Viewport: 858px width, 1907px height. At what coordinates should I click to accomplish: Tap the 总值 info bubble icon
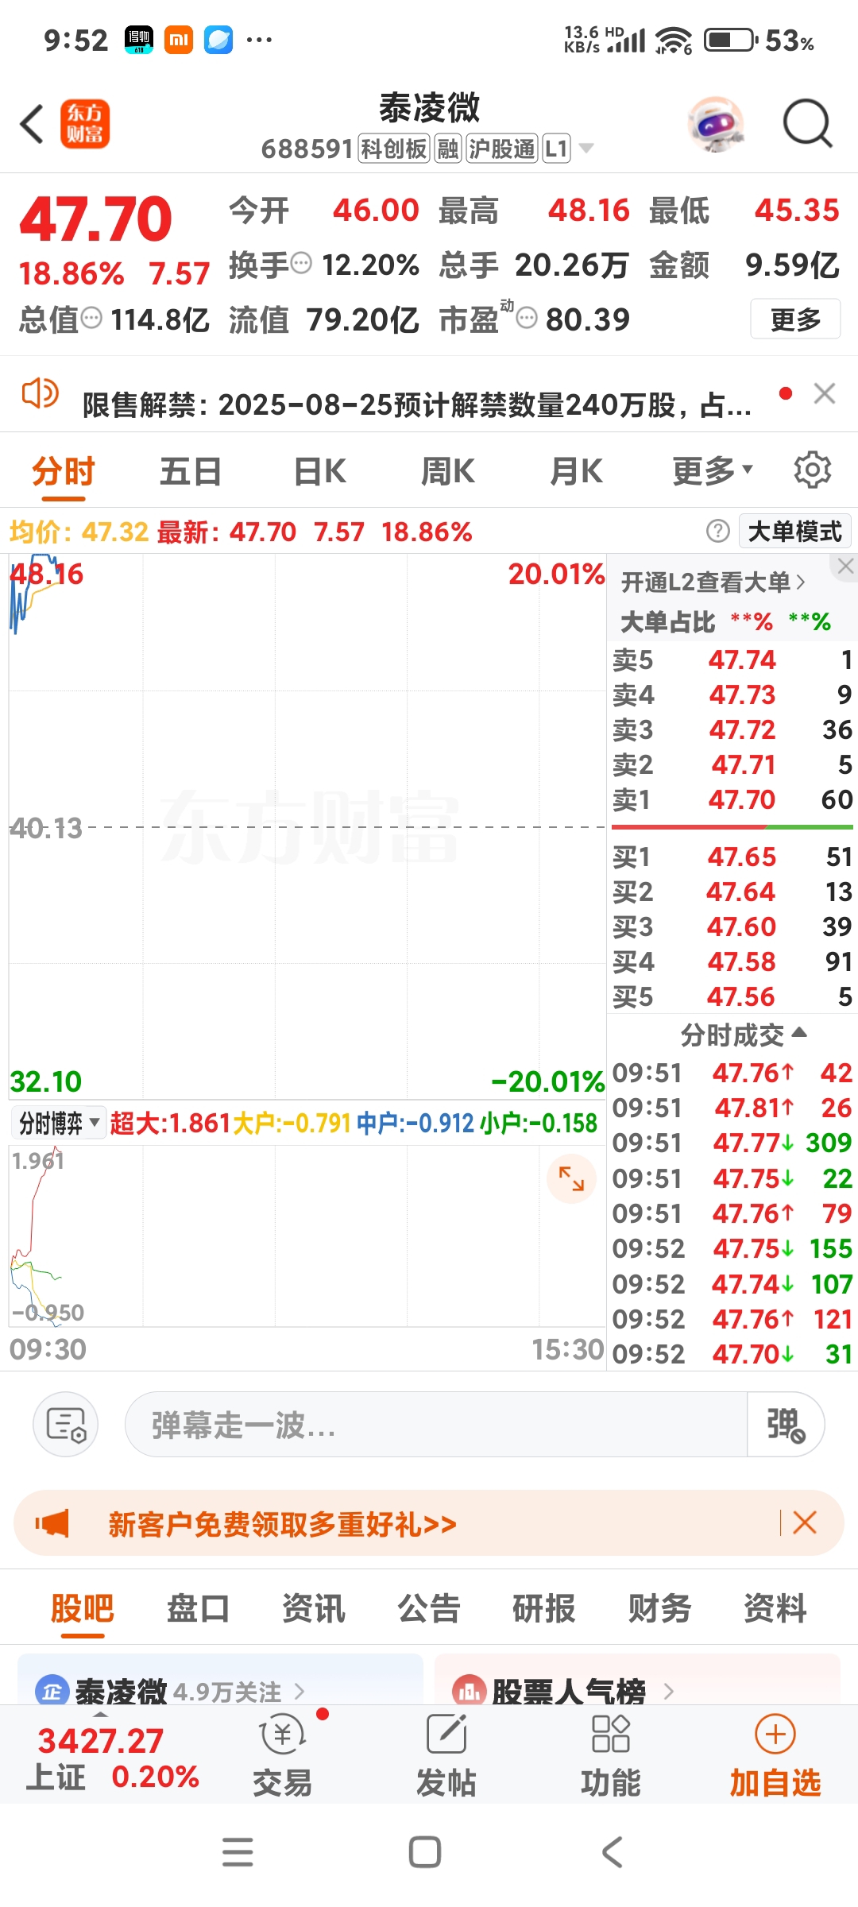(92, 318)
